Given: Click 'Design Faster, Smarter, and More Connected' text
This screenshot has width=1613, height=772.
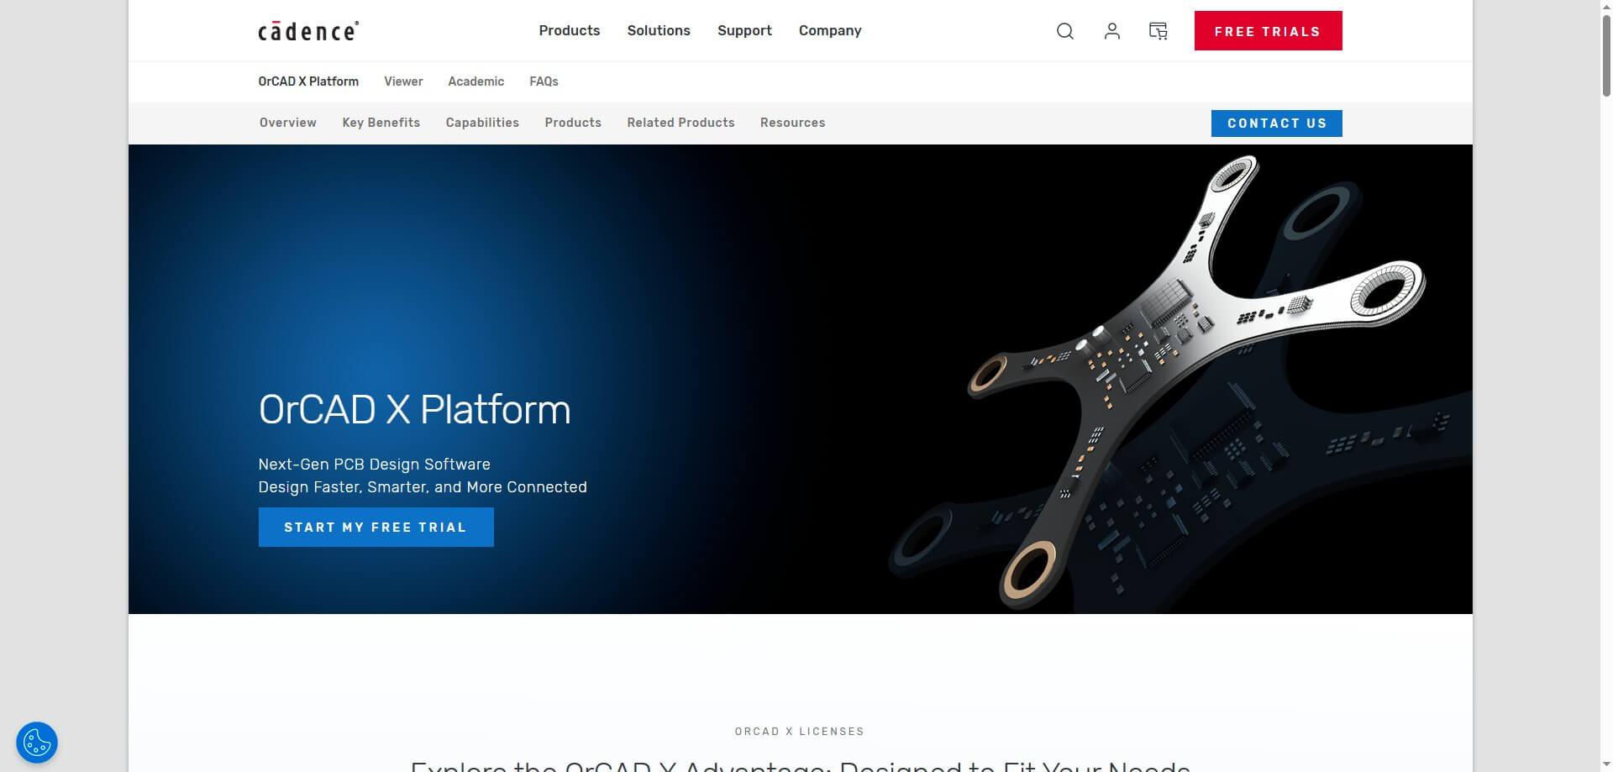Looking at the screenshot, I should (x=423, y=487).
